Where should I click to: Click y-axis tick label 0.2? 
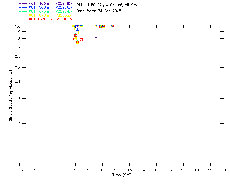pyautogui.click(x=18, y=124)
